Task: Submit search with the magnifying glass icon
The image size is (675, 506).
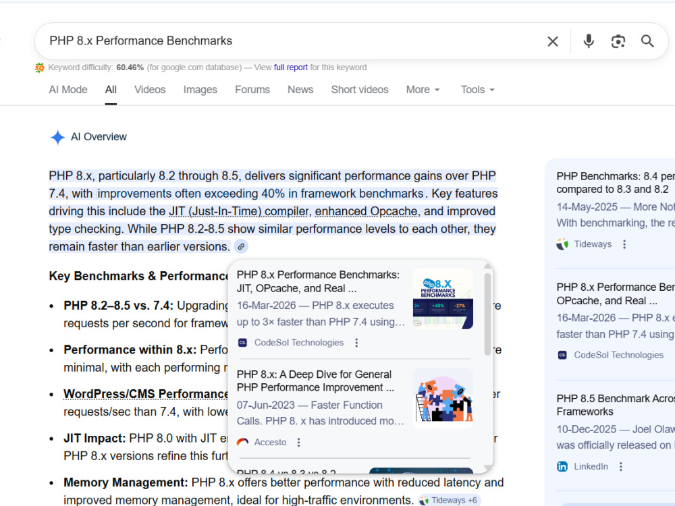Action: click(x=647, y=41)
